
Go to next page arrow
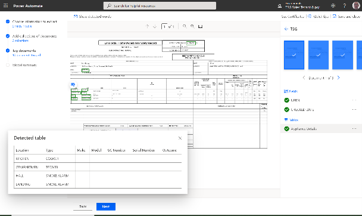pos(155,26)
